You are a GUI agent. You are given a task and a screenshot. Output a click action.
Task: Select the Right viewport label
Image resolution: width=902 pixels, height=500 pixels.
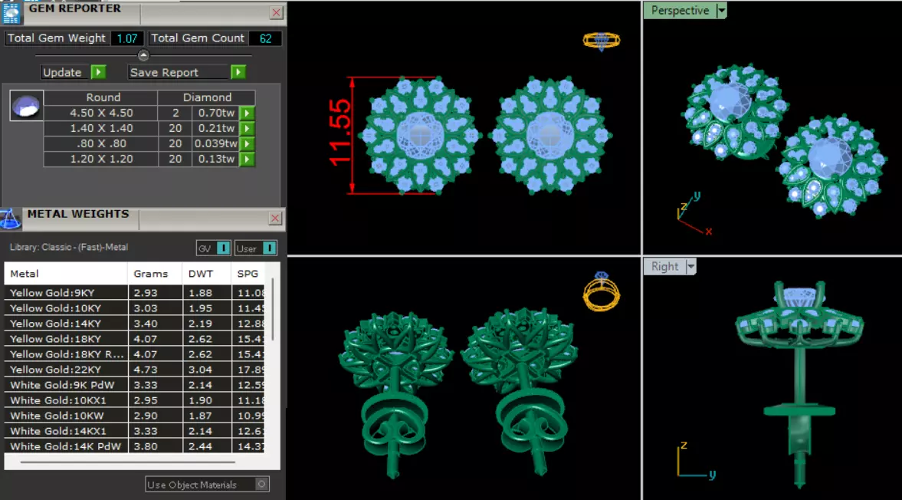[x=665, y=266]
